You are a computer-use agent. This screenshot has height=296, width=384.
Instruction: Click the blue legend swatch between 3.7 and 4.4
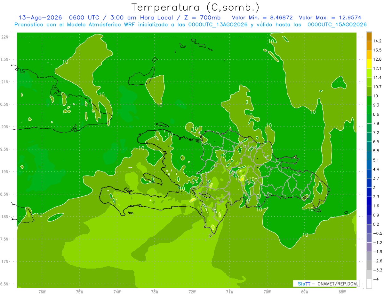click(x=369, y=174)
